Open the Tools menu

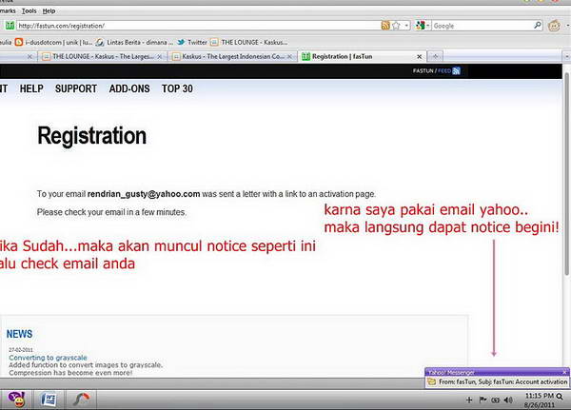[30, 10]
